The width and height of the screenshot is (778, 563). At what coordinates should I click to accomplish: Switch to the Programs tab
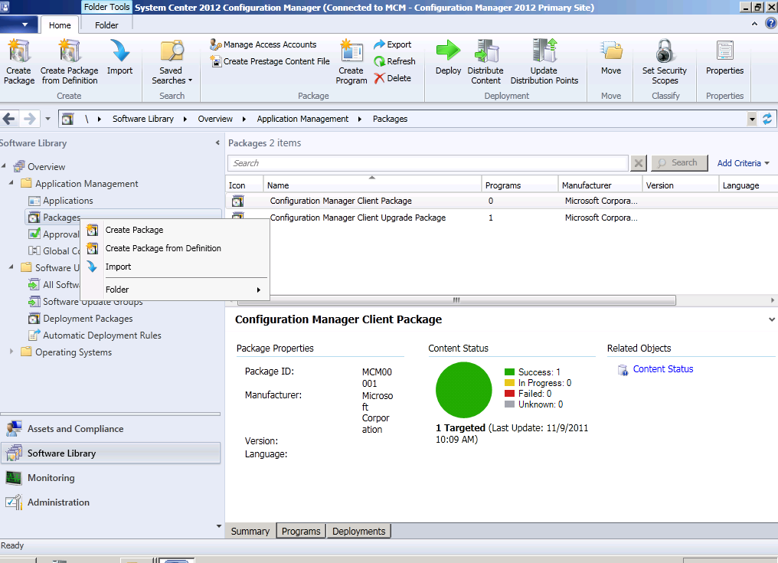[301, 532]
